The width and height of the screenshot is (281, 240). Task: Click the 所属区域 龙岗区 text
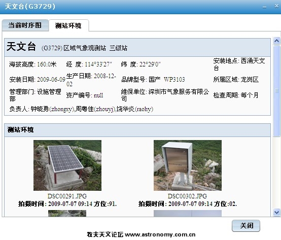click(236, 79)
